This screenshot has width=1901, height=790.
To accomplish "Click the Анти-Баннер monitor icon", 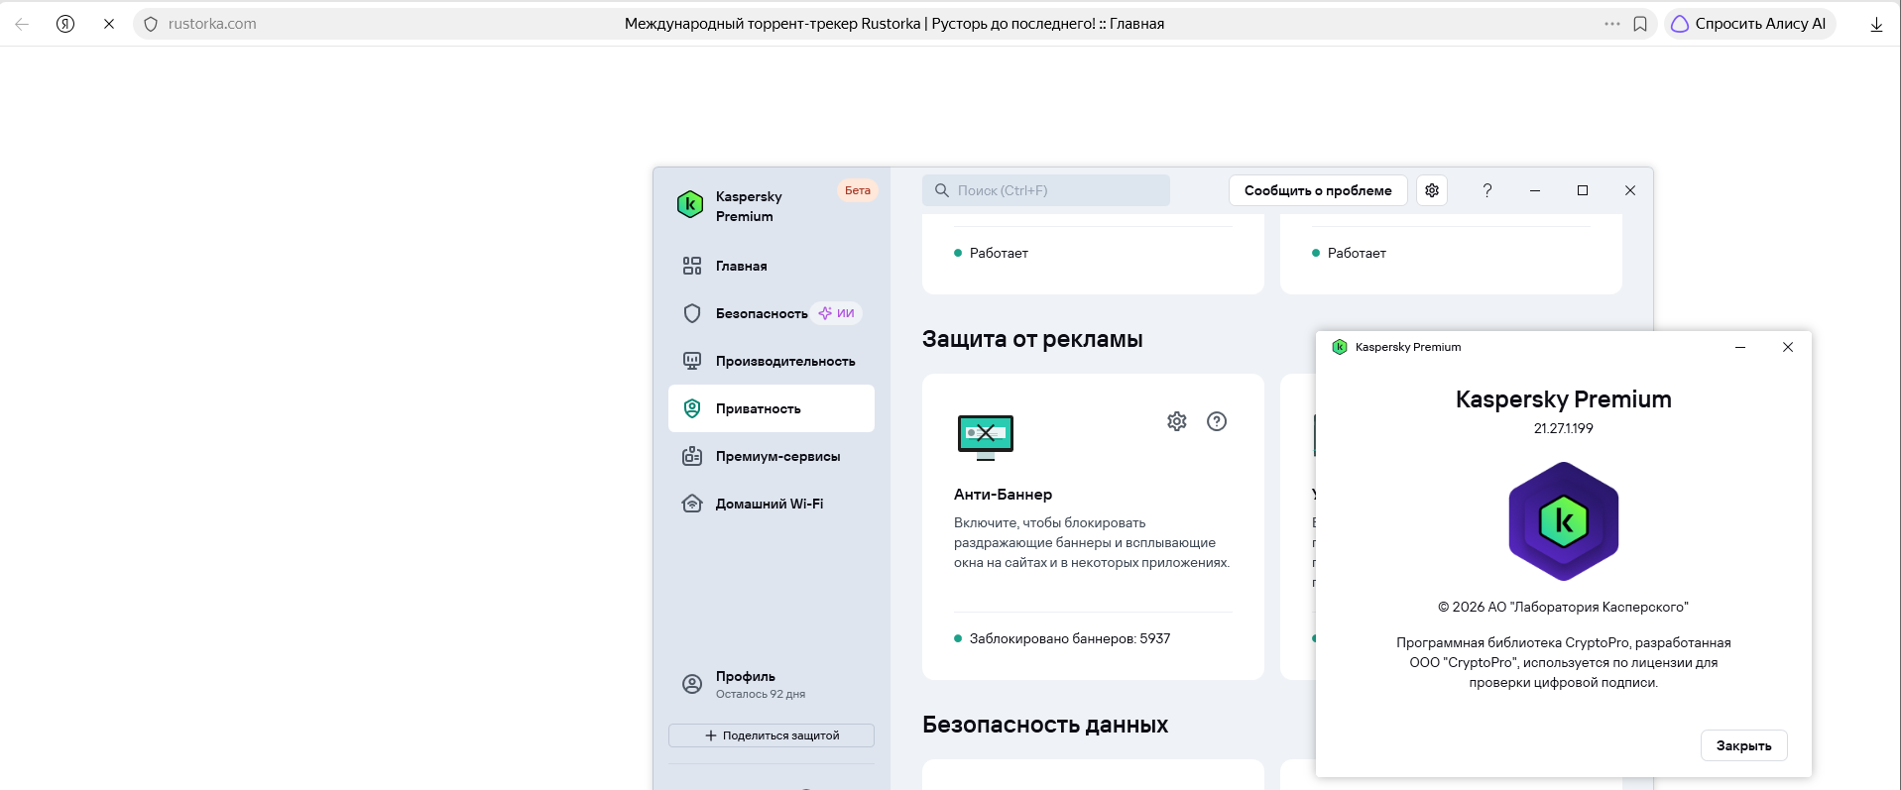I will [986, 437].
